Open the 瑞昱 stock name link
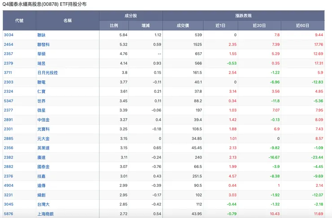This screenshot has height=218, width=332. click(41, 63)
